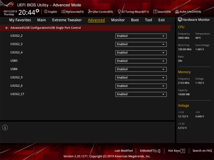Select the U32G2_9 row label
This screenshot has width=214, height=160.
click(x=17, y=77)
